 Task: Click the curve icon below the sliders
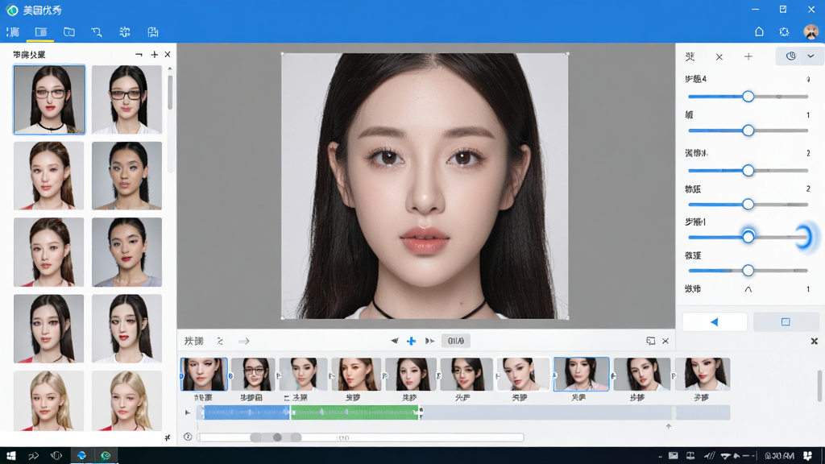tap(748, 289)
